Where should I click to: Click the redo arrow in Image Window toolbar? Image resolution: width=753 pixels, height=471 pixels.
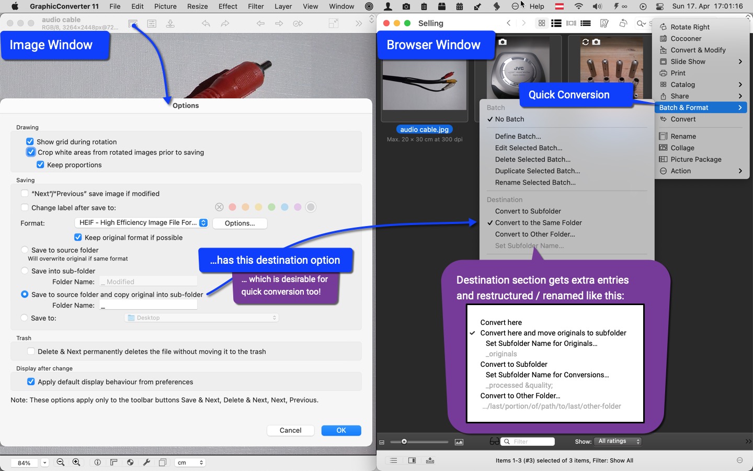225,24
